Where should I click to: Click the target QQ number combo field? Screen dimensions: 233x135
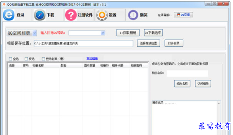(87, 33)
